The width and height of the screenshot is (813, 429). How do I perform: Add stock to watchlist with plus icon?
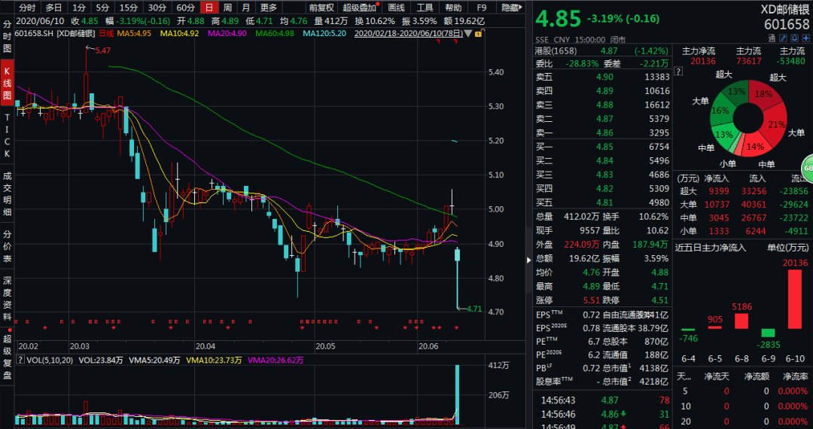click(805, 38)
